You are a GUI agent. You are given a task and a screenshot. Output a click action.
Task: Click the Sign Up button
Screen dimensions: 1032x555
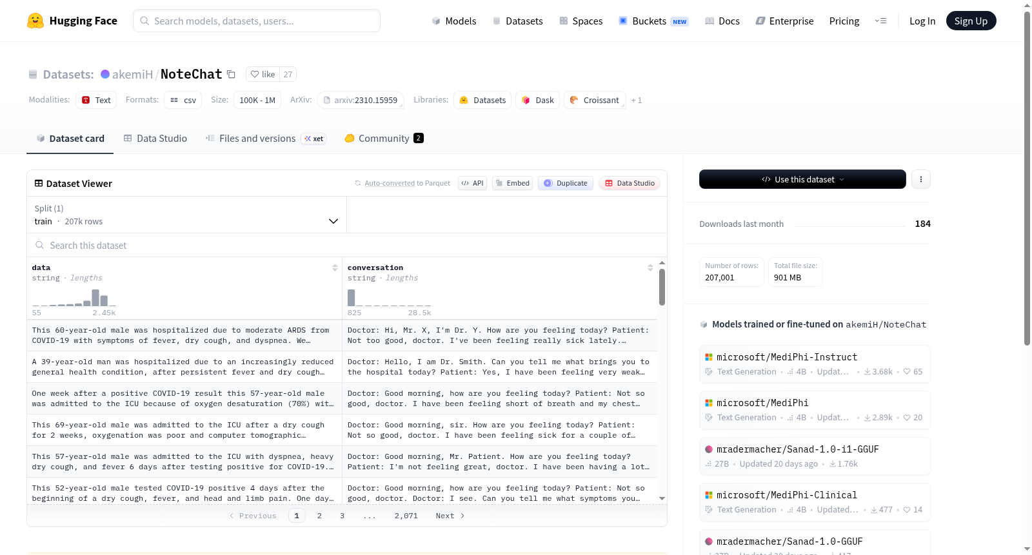tap(971, 21)
